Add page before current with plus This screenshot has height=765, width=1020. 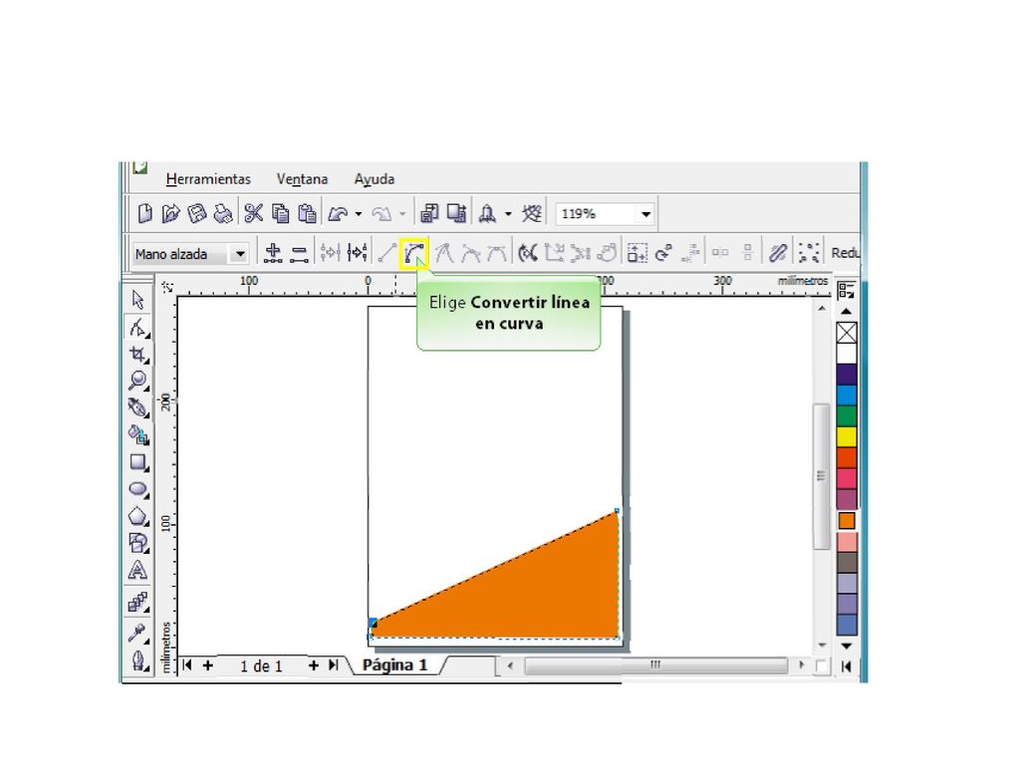[x=207, y=665]
